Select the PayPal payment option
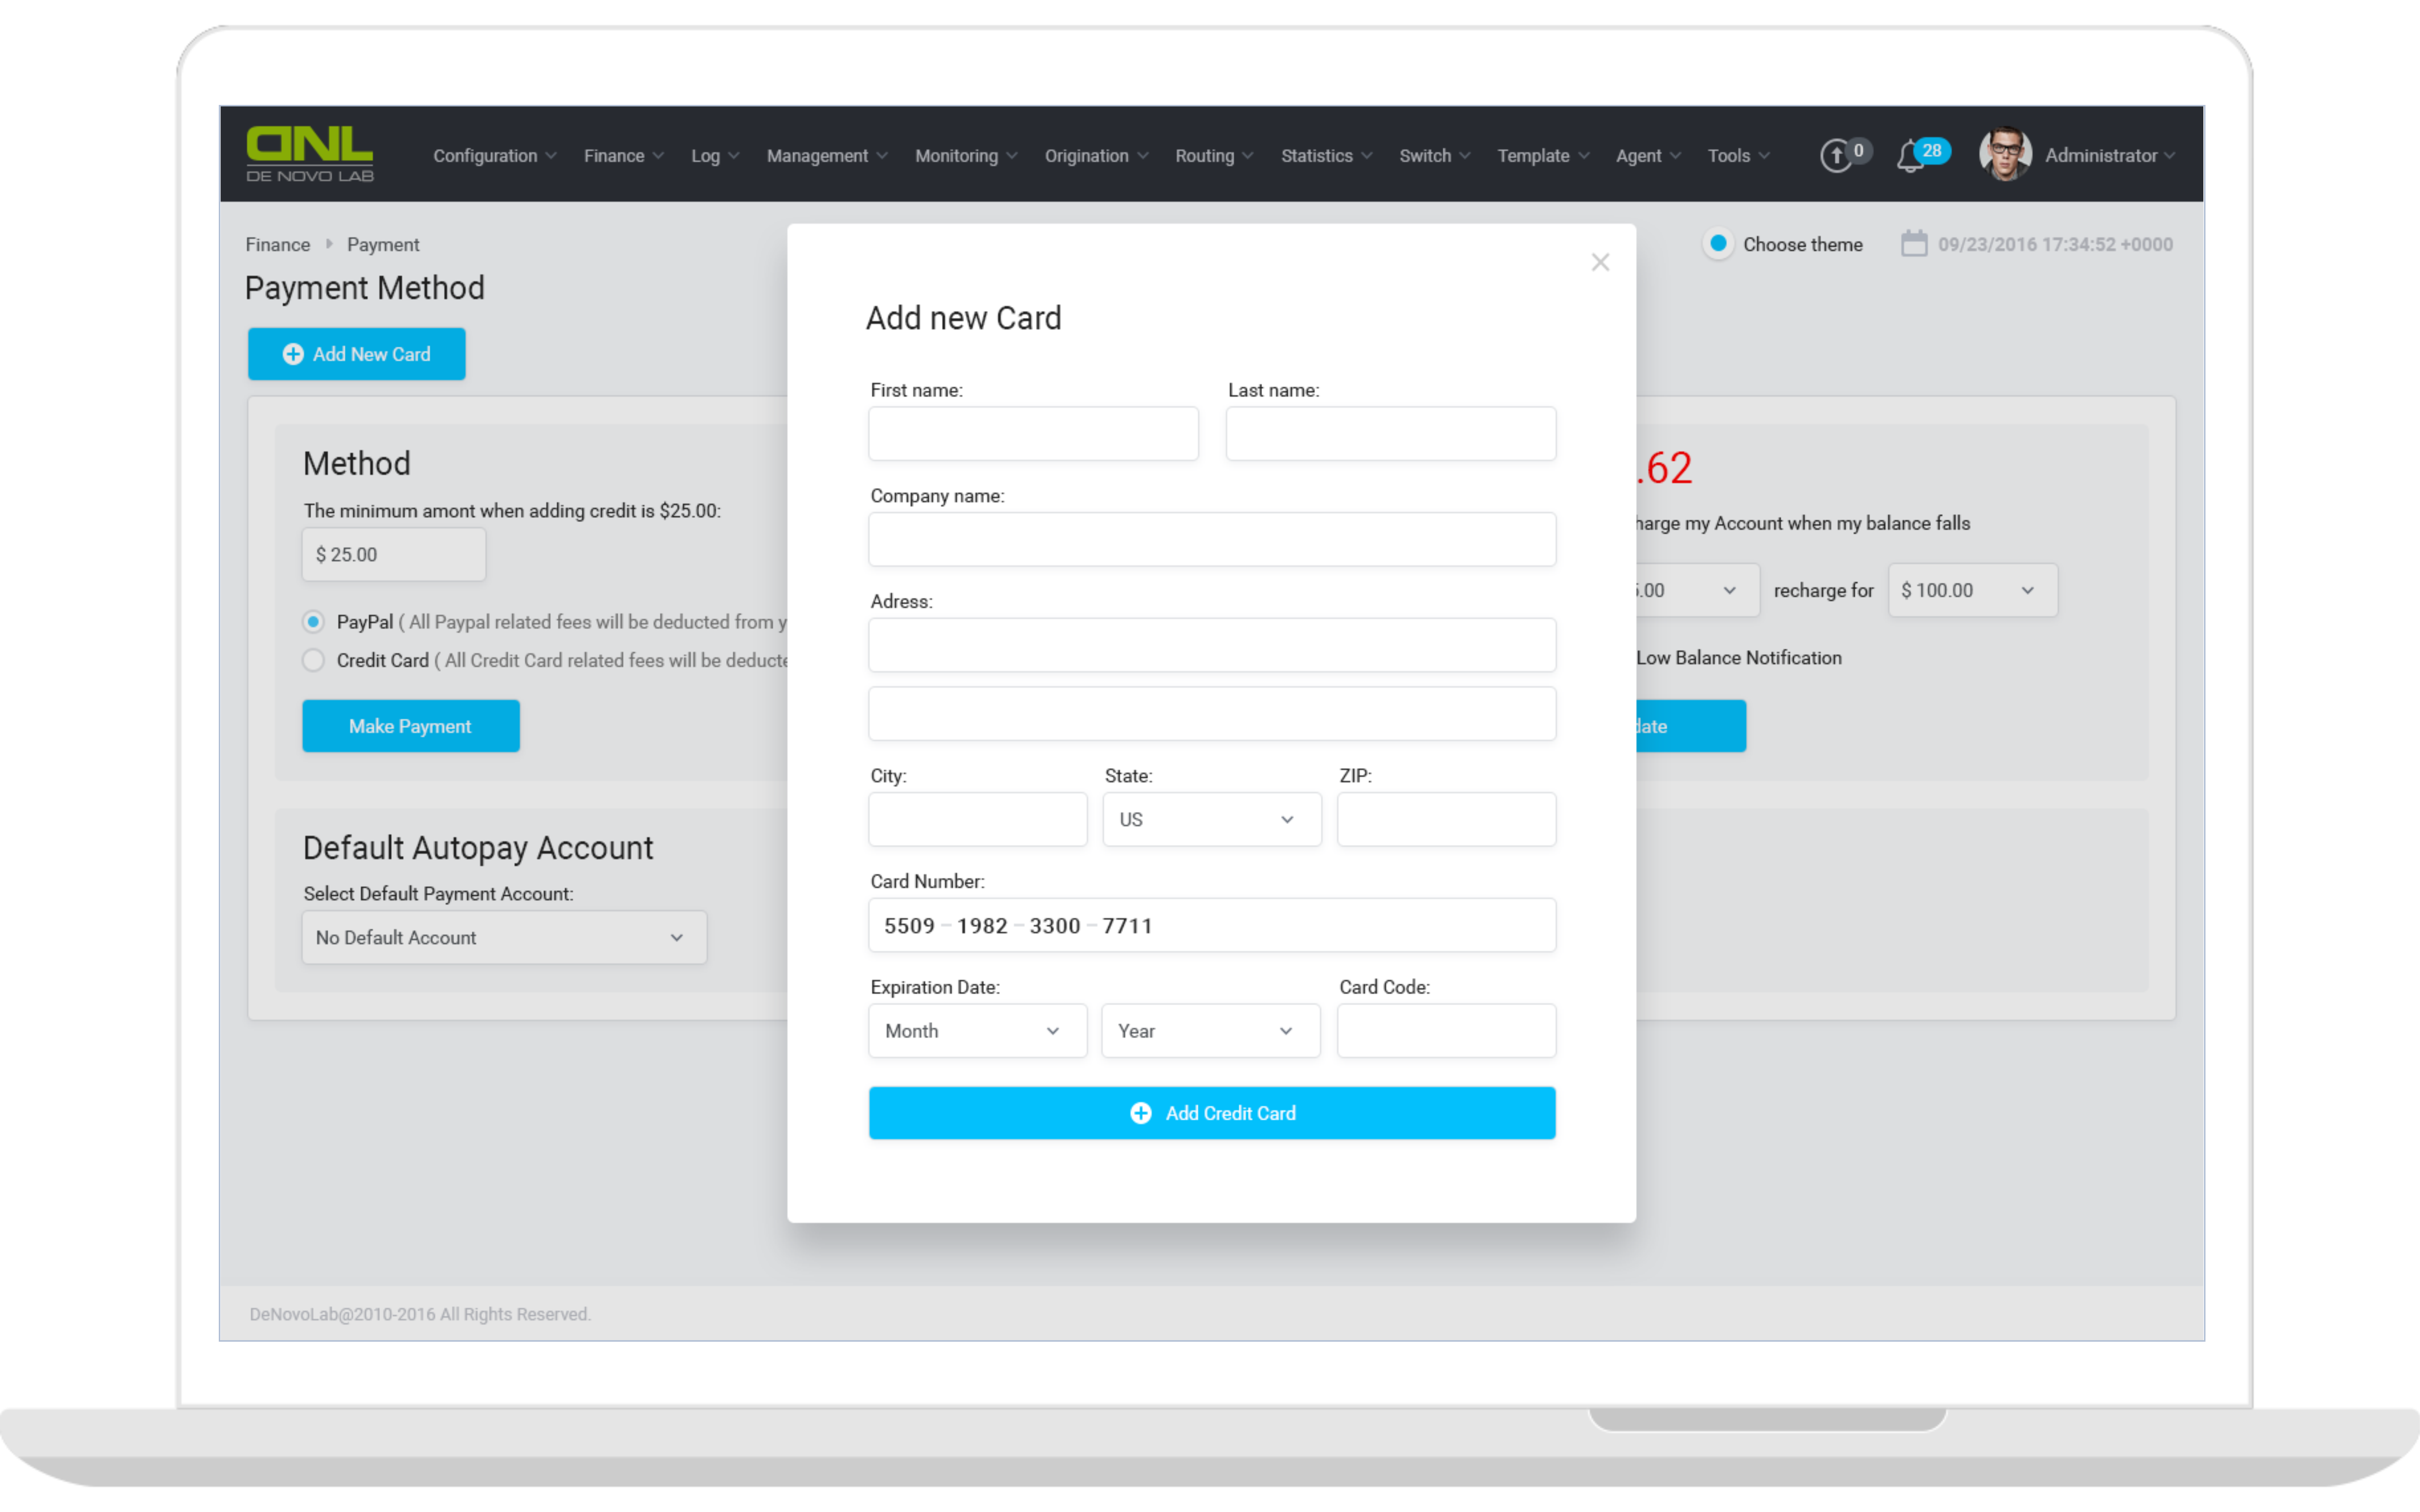Screen dimensions: 2420x1512 coord(313,622)
